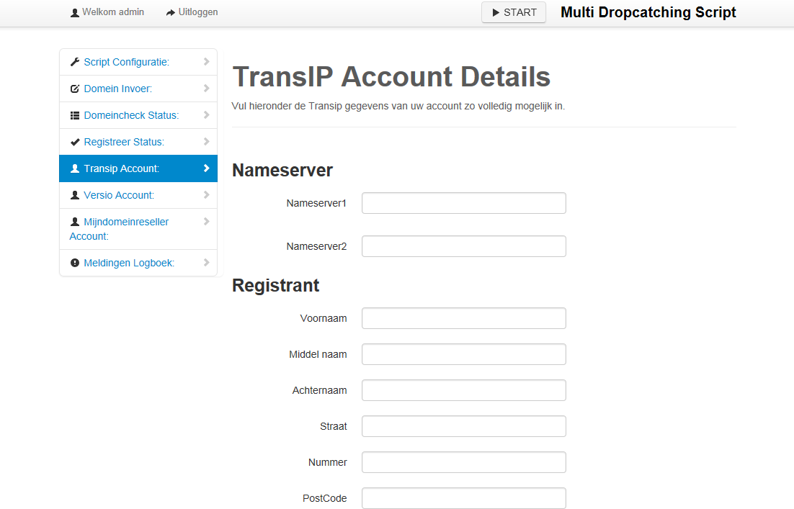Select the Voornaam input field
Viewport: 794px width, 509px height.
463,318
